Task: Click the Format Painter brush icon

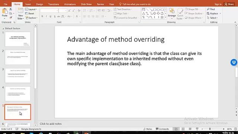Action: pyautogui.click(x=11, y=18)
